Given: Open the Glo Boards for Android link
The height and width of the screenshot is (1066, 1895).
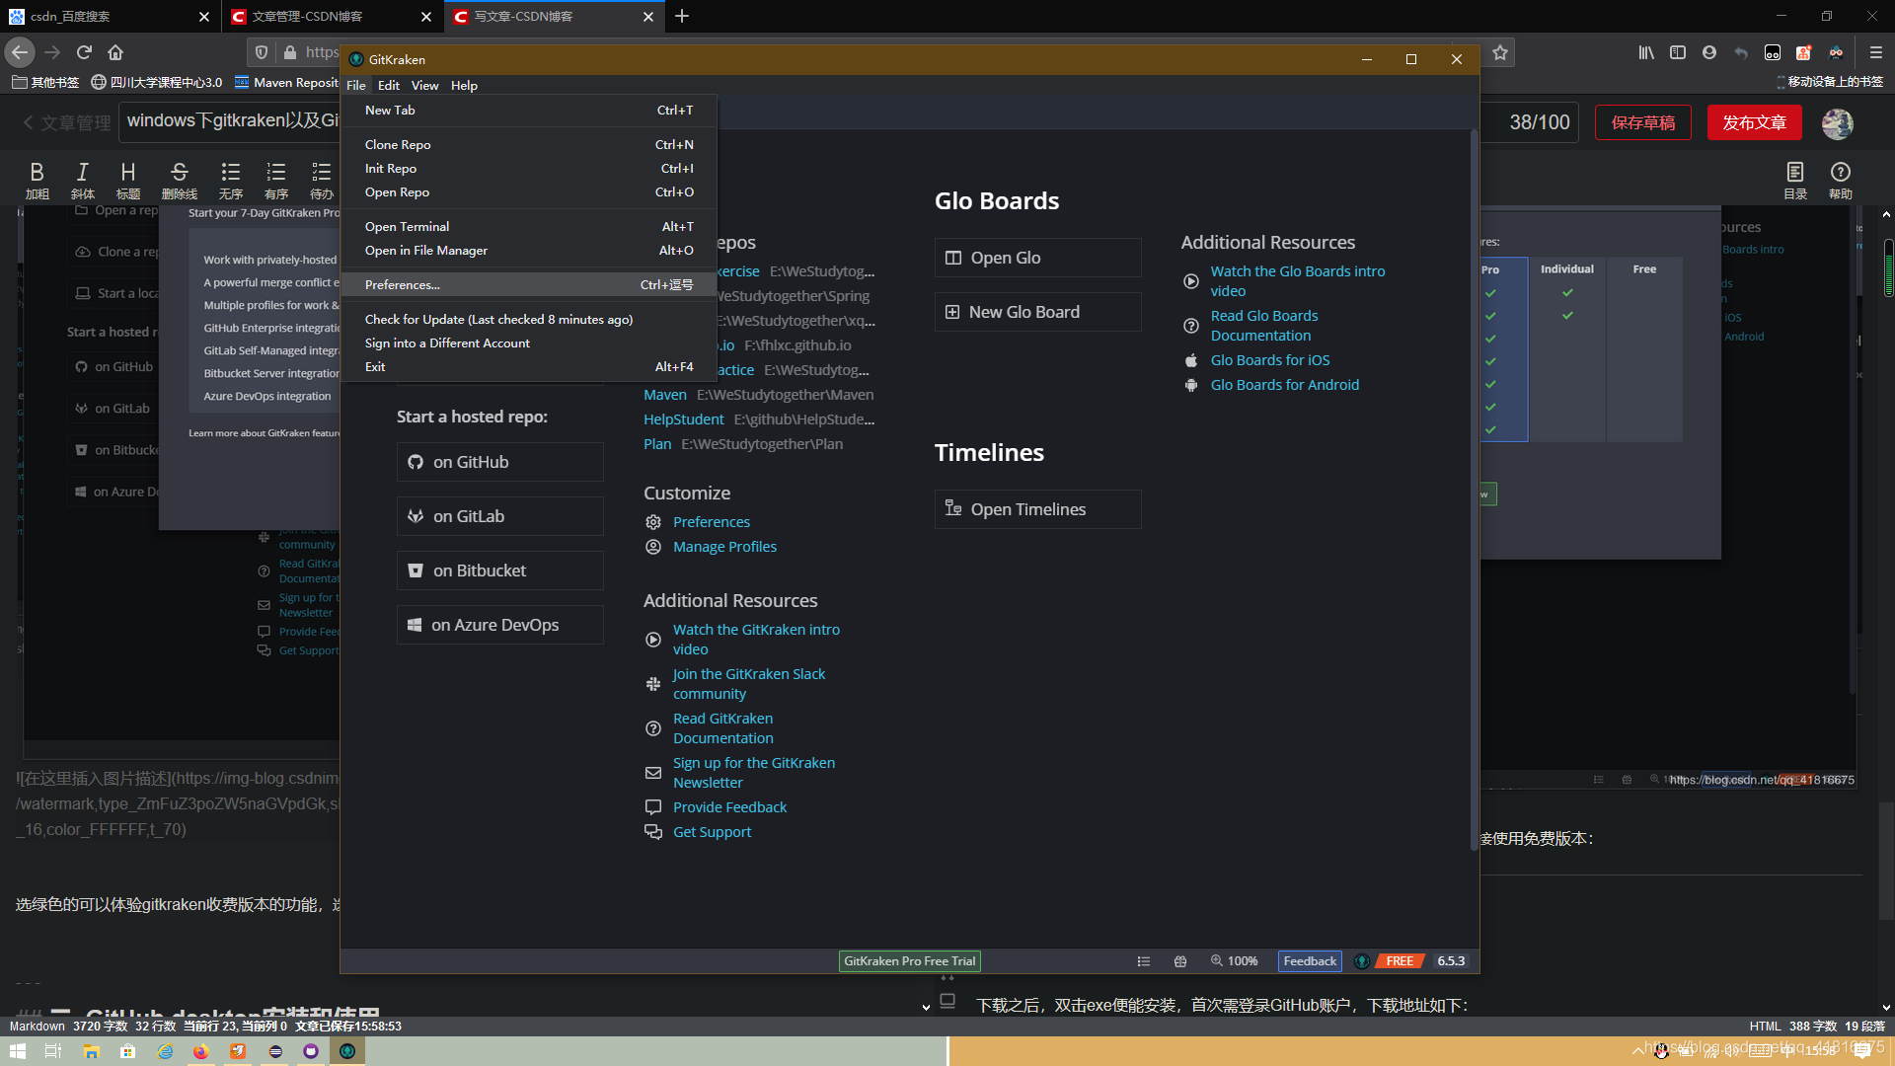Looking at the screenshot, I should 1284,385.
